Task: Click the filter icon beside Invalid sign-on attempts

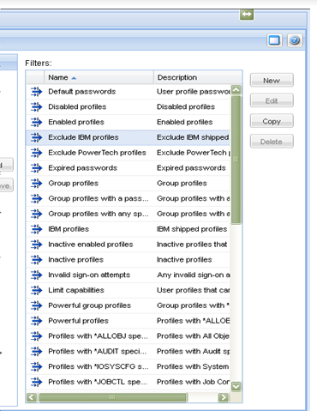Action: pos(36,275)
